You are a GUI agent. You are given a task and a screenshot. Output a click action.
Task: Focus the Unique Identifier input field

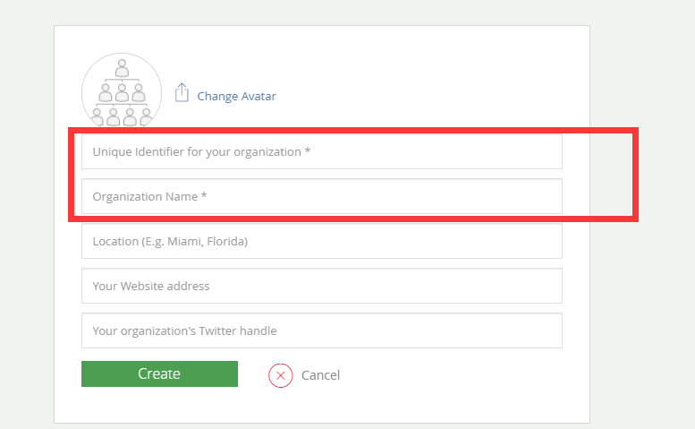point(321,151)
